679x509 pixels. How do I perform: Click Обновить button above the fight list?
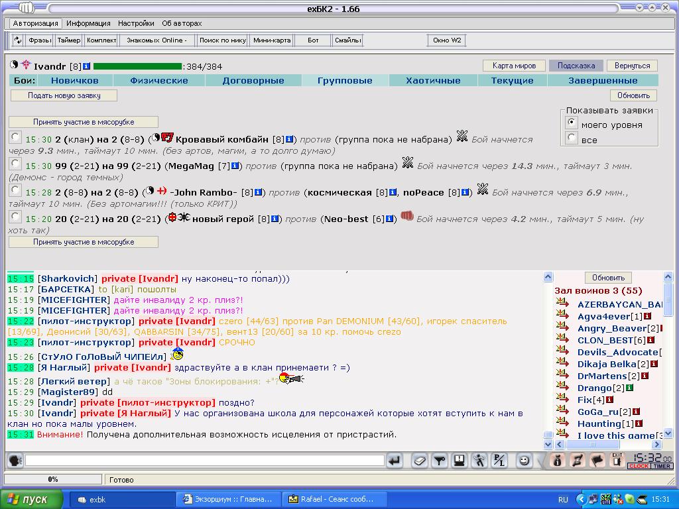(633, 95)
